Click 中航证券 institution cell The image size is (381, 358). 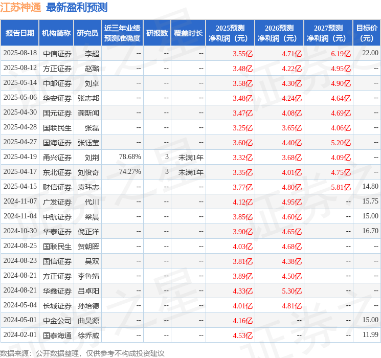coord(57,216)
